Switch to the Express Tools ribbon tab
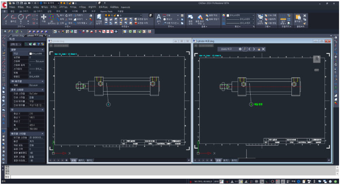Screen dimensions: 340x185 (x=106, y=11)
